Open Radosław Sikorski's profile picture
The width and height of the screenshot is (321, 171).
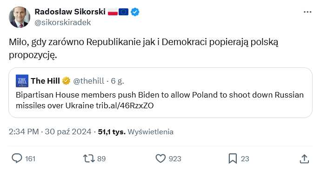(20, 17)
